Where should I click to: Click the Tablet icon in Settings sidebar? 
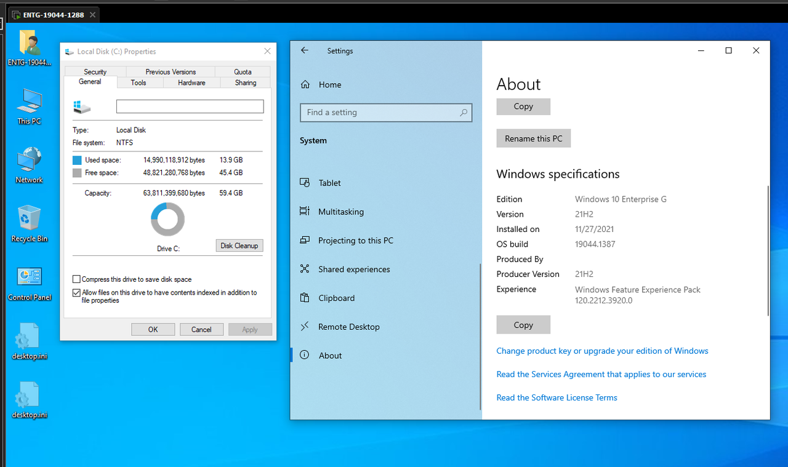(x=304, y=183)
